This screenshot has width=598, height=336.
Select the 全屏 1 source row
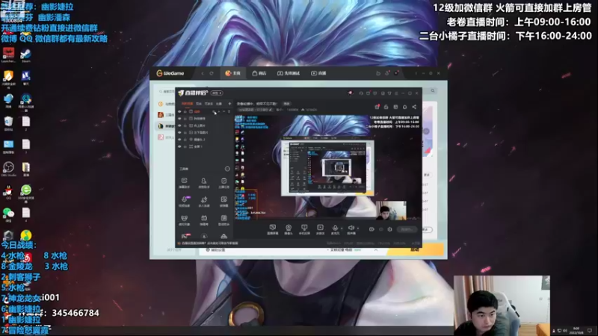coord(204,146)
